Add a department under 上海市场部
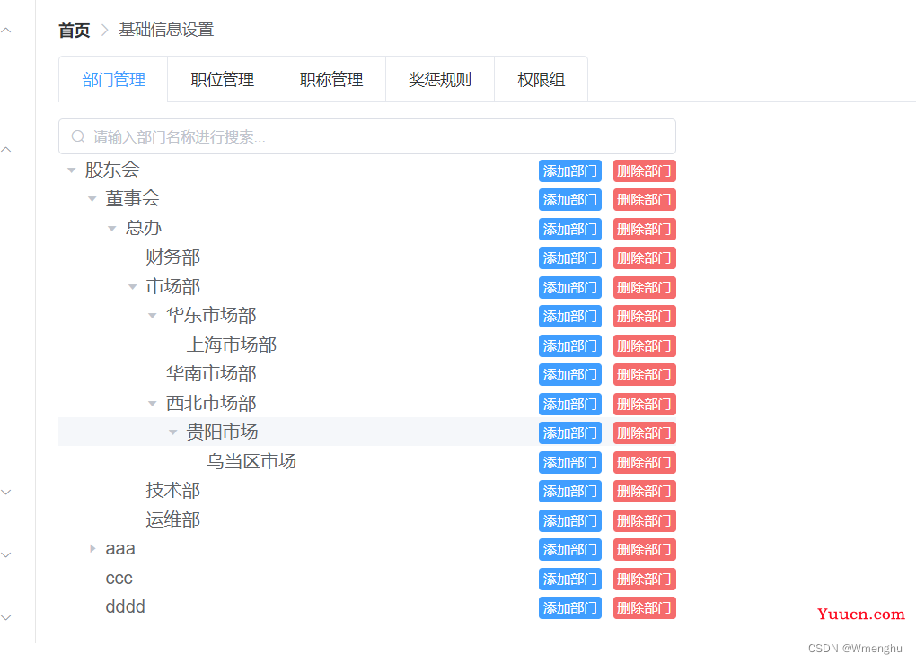 coord(570,346)
